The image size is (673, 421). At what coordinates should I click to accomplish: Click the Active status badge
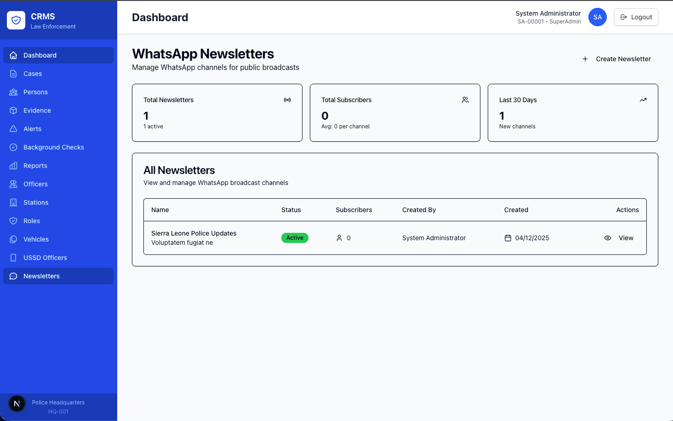point(295,238)
